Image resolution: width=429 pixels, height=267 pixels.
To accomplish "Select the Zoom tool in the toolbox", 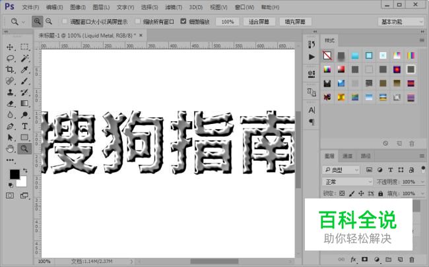I will [24, 149].
